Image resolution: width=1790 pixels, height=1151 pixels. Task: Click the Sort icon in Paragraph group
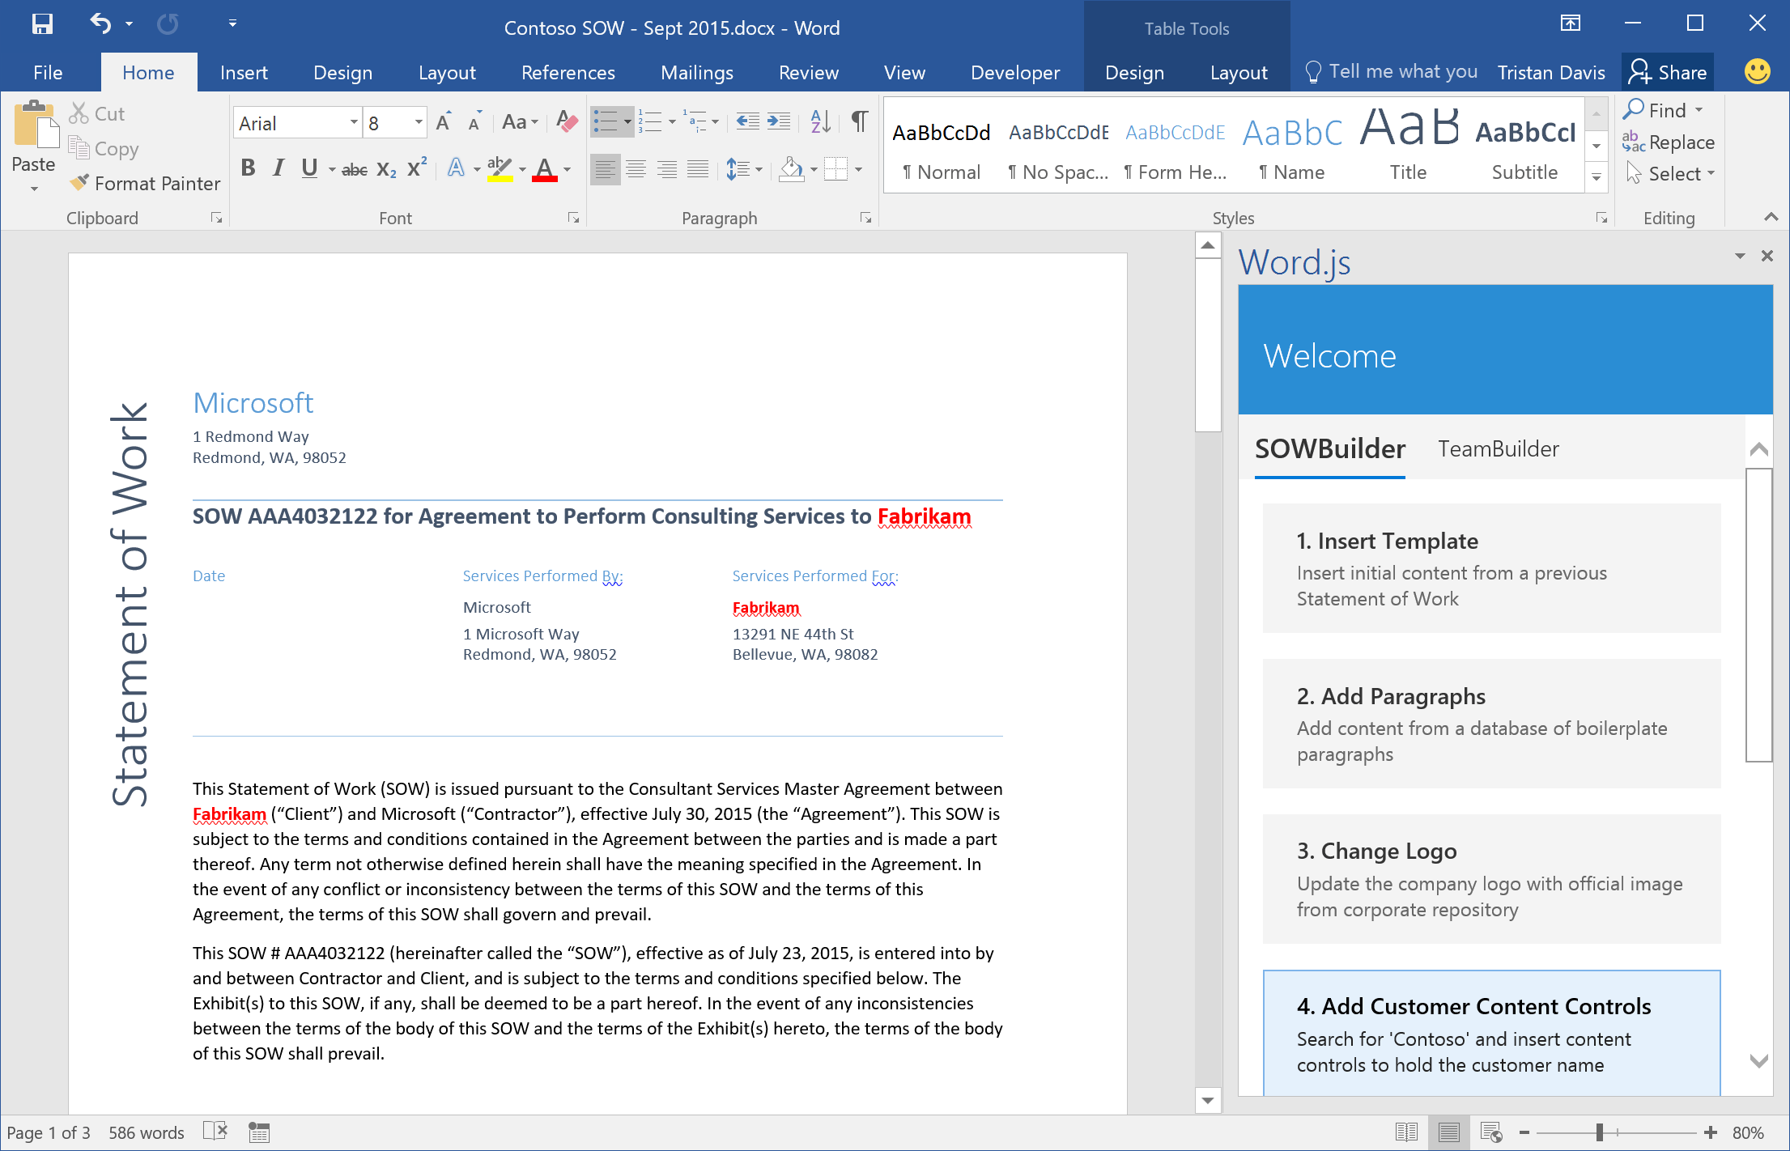click(x=819, y=121)
